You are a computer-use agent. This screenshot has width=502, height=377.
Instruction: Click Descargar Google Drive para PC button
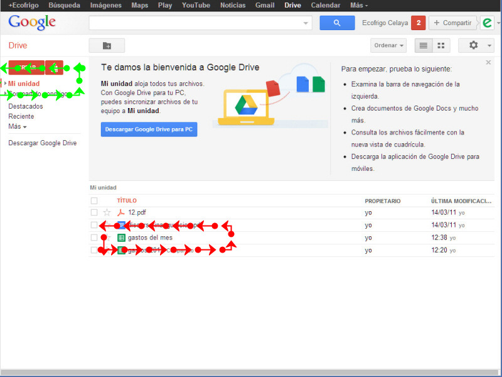149,129
